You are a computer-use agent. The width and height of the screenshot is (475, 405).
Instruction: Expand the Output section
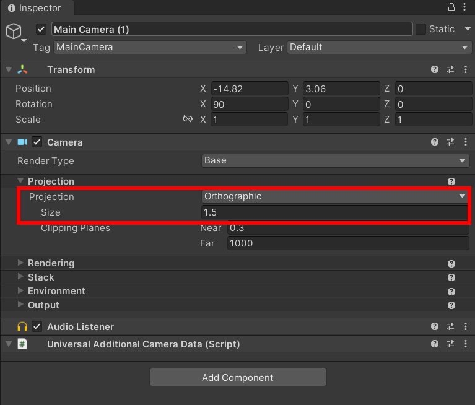point(20,304)
